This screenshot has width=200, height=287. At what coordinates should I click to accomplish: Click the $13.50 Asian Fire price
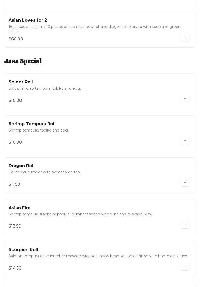pyautogui.click(x=15, y=226)
